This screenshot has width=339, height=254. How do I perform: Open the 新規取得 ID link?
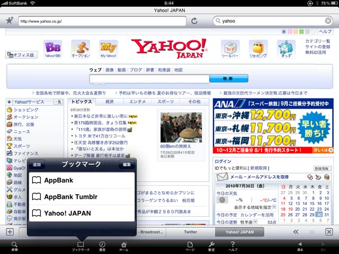[x=259, y=168]
